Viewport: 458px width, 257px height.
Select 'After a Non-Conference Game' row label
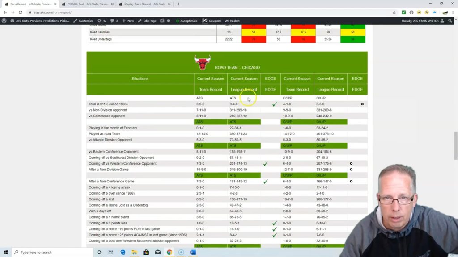111,181
